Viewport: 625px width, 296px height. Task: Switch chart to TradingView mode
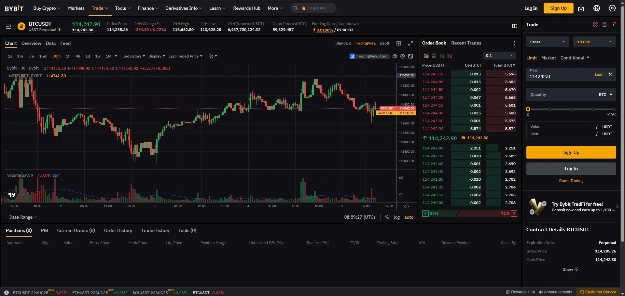[x=365, y=43]
